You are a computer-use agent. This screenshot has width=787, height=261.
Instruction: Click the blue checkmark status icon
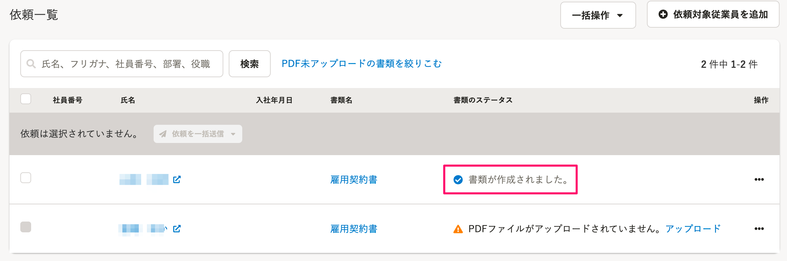click(458, 180)
